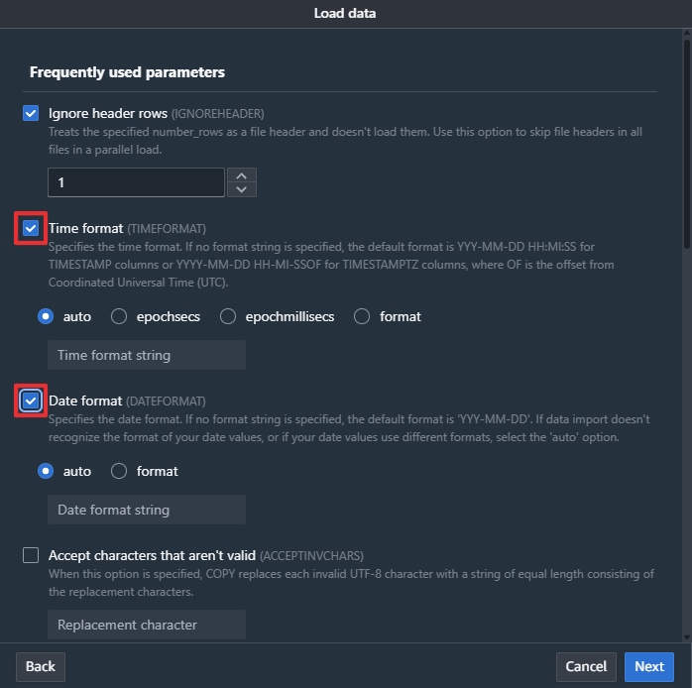Decrease the ignore header rows number
This screenshot has width=692, height=688.
tap(242, 189)
